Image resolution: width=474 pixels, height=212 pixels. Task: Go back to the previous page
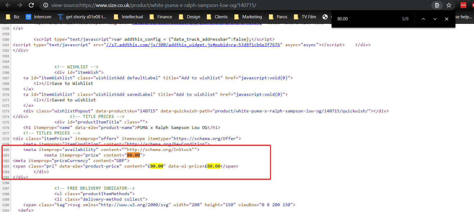point(8,5)
